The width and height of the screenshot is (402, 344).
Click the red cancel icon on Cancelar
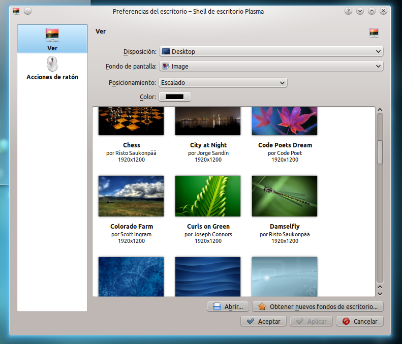346,321
